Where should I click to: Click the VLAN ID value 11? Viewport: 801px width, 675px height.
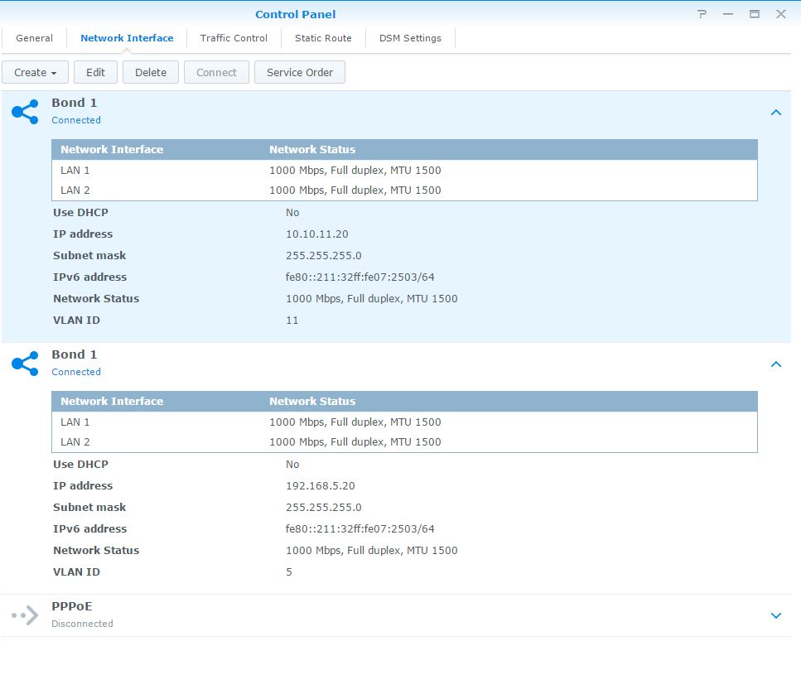tap(292, 321)
